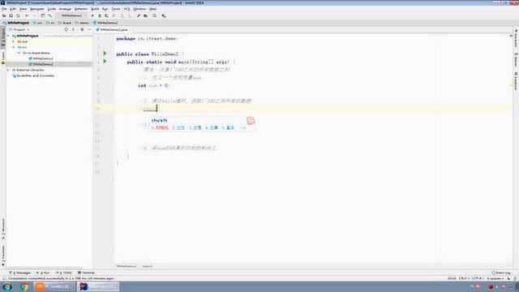Start debugging with the Debug bug icon
The height and width of the screenshot is (292, 519).
coord(100,15)
